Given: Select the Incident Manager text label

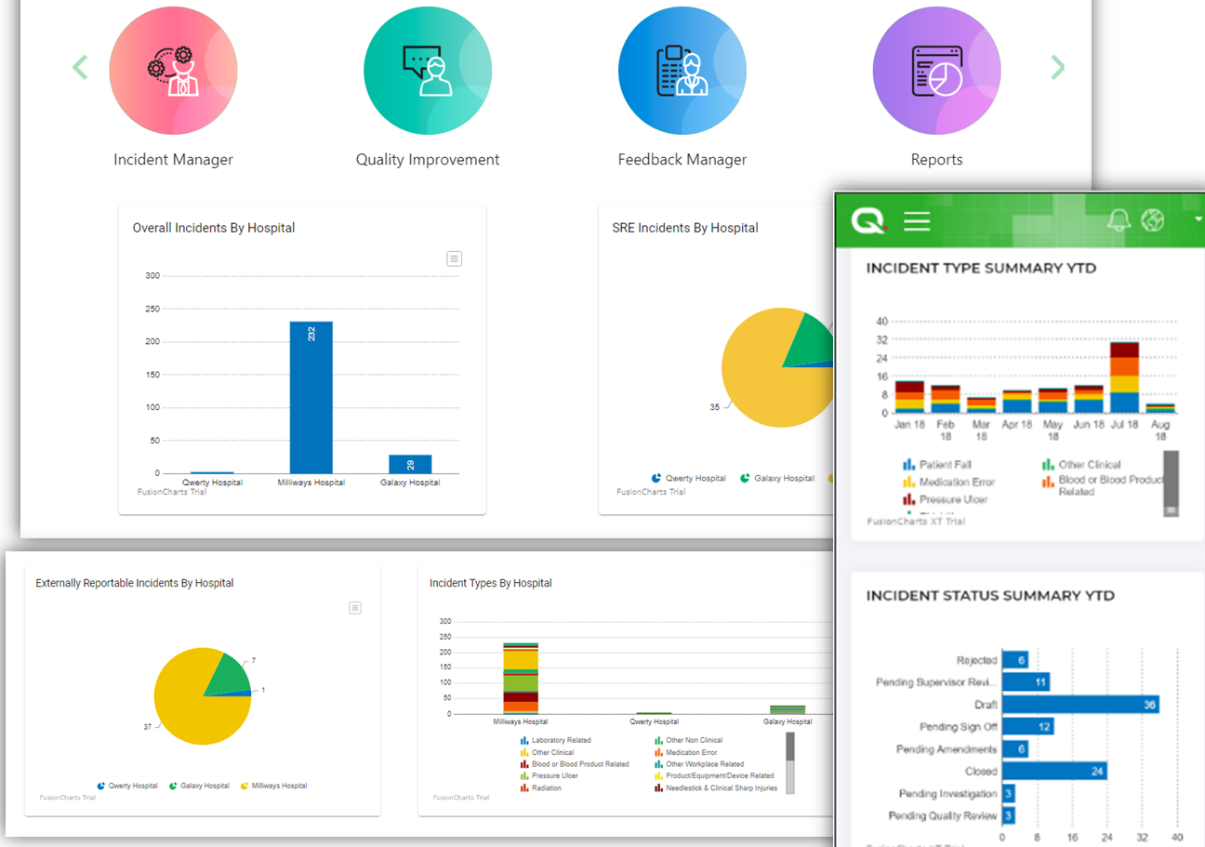Looking at the screenshot, I should click(173, 160).
